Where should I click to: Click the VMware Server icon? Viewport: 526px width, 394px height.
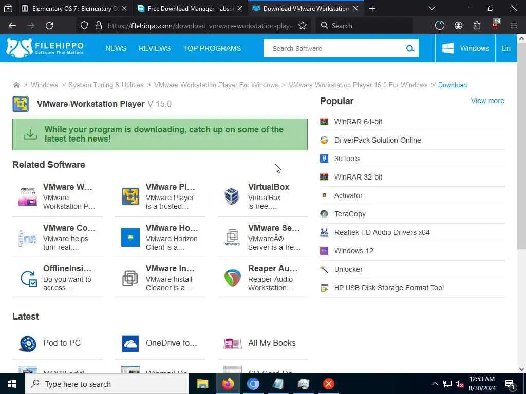(232, 237)
